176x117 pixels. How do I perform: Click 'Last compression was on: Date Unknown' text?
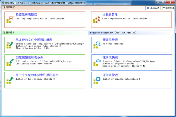click(x=125, y=19)
